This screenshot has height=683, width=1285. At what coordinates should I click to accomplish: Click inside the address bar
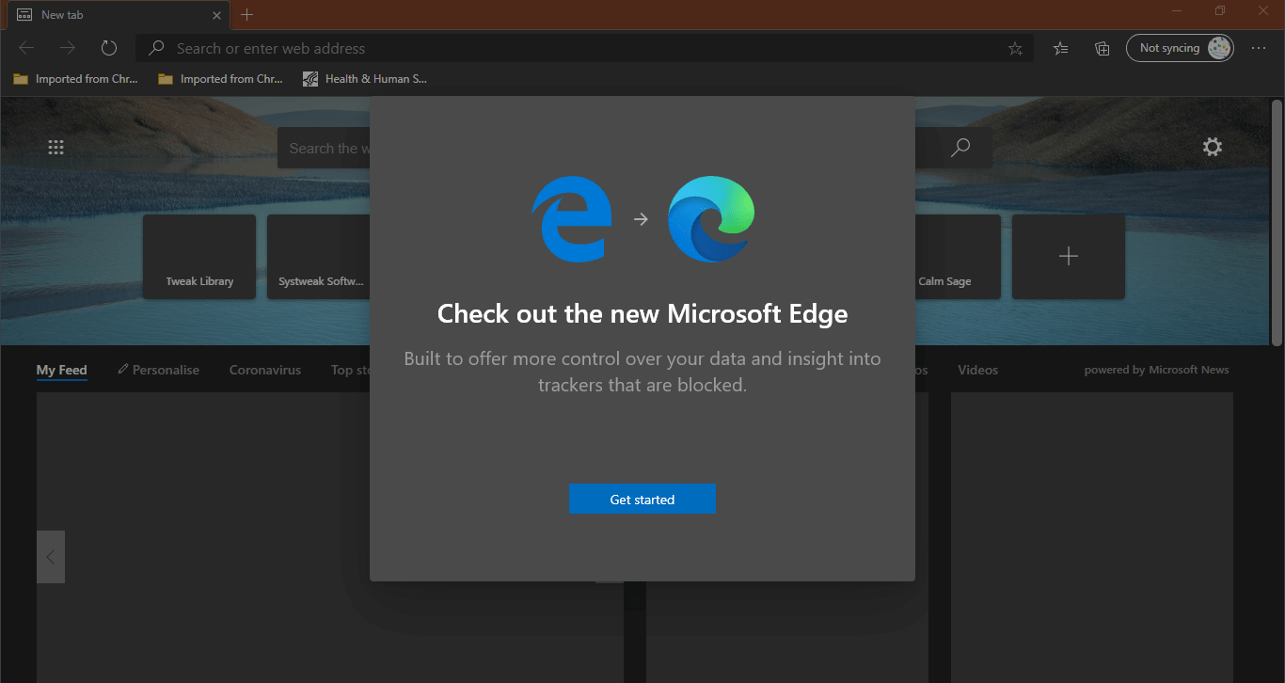(x=470, y=48)
